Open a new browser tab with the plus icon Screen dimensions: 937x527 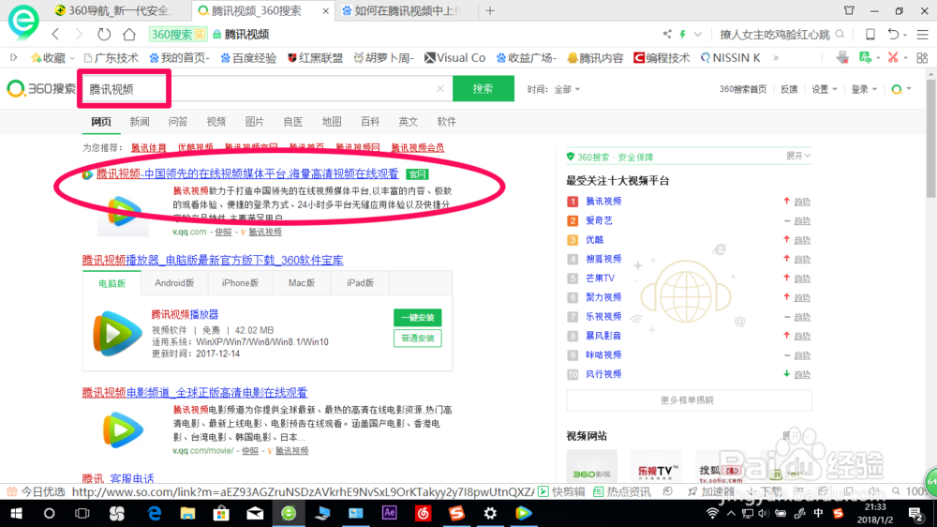click(x=490, y=10)
